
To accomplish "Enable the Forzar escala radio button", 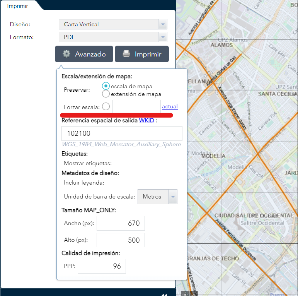I will click(x=106, y=106).
